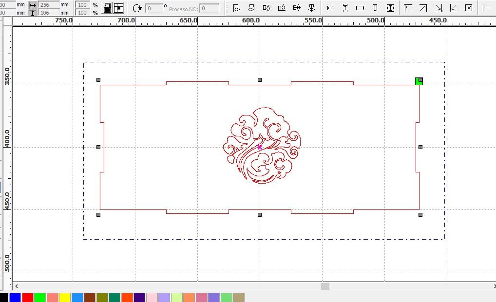Pick the olive color swatch
Screen dimensions: 496x302
pyautogui.click(x=102, y=297)
